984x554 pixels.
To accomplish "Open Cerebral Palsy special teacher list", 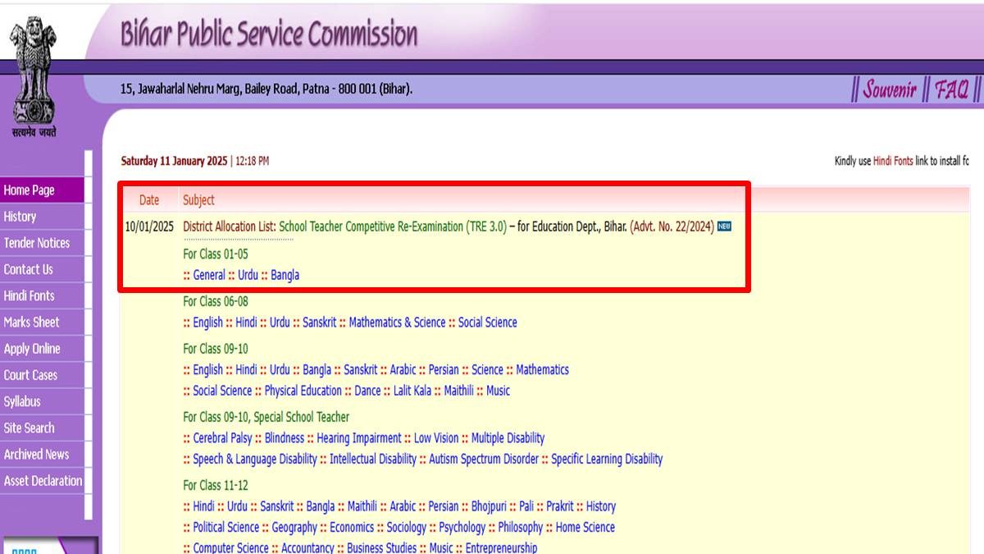I will (222, 438).
